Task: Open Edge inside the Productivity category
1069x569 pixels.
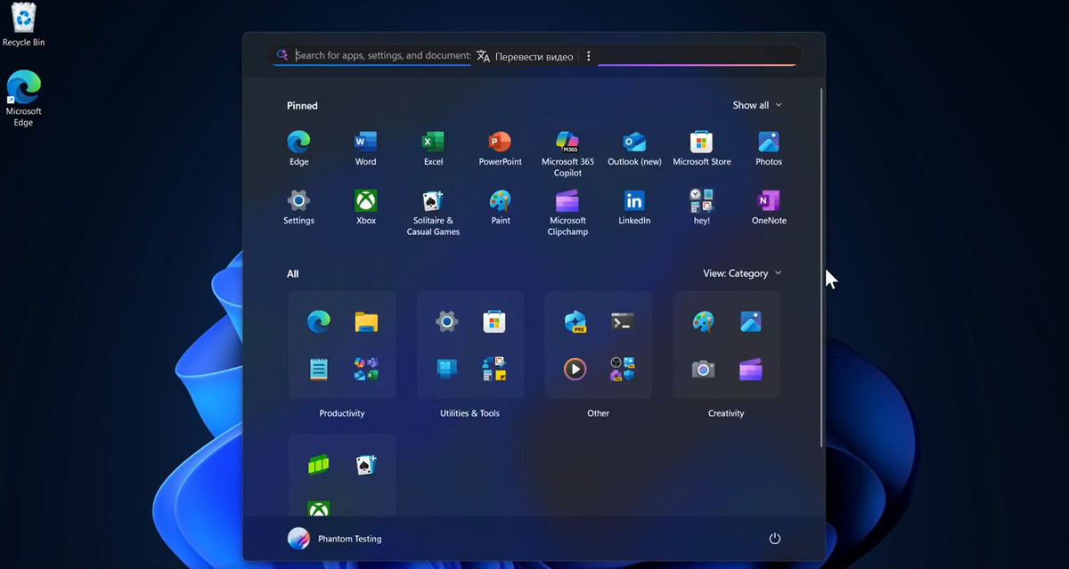Action: click(x=319, y=321)
